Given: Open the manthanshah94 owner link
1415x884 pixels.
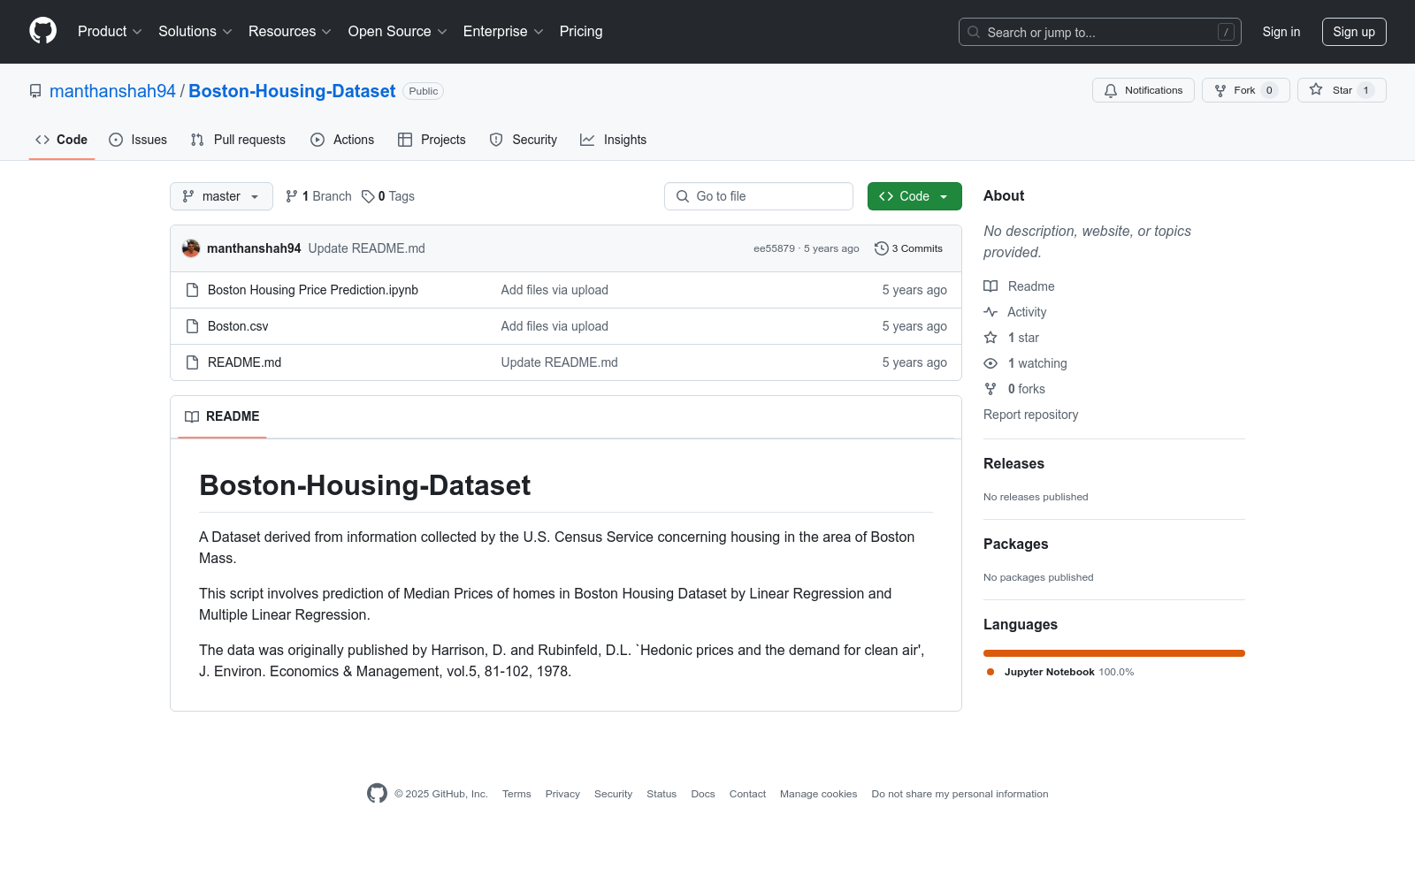Looking at the screenshot, I should (x=112, y=91).
